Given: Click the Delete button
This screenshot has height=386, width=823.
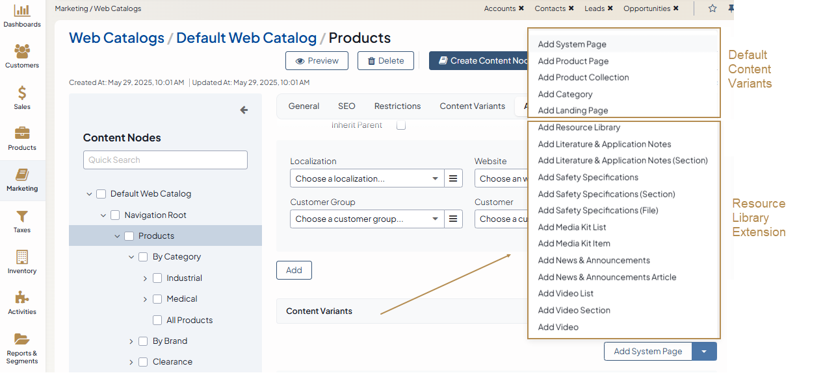Looking at the screenshot, I should tap(385, 61).
